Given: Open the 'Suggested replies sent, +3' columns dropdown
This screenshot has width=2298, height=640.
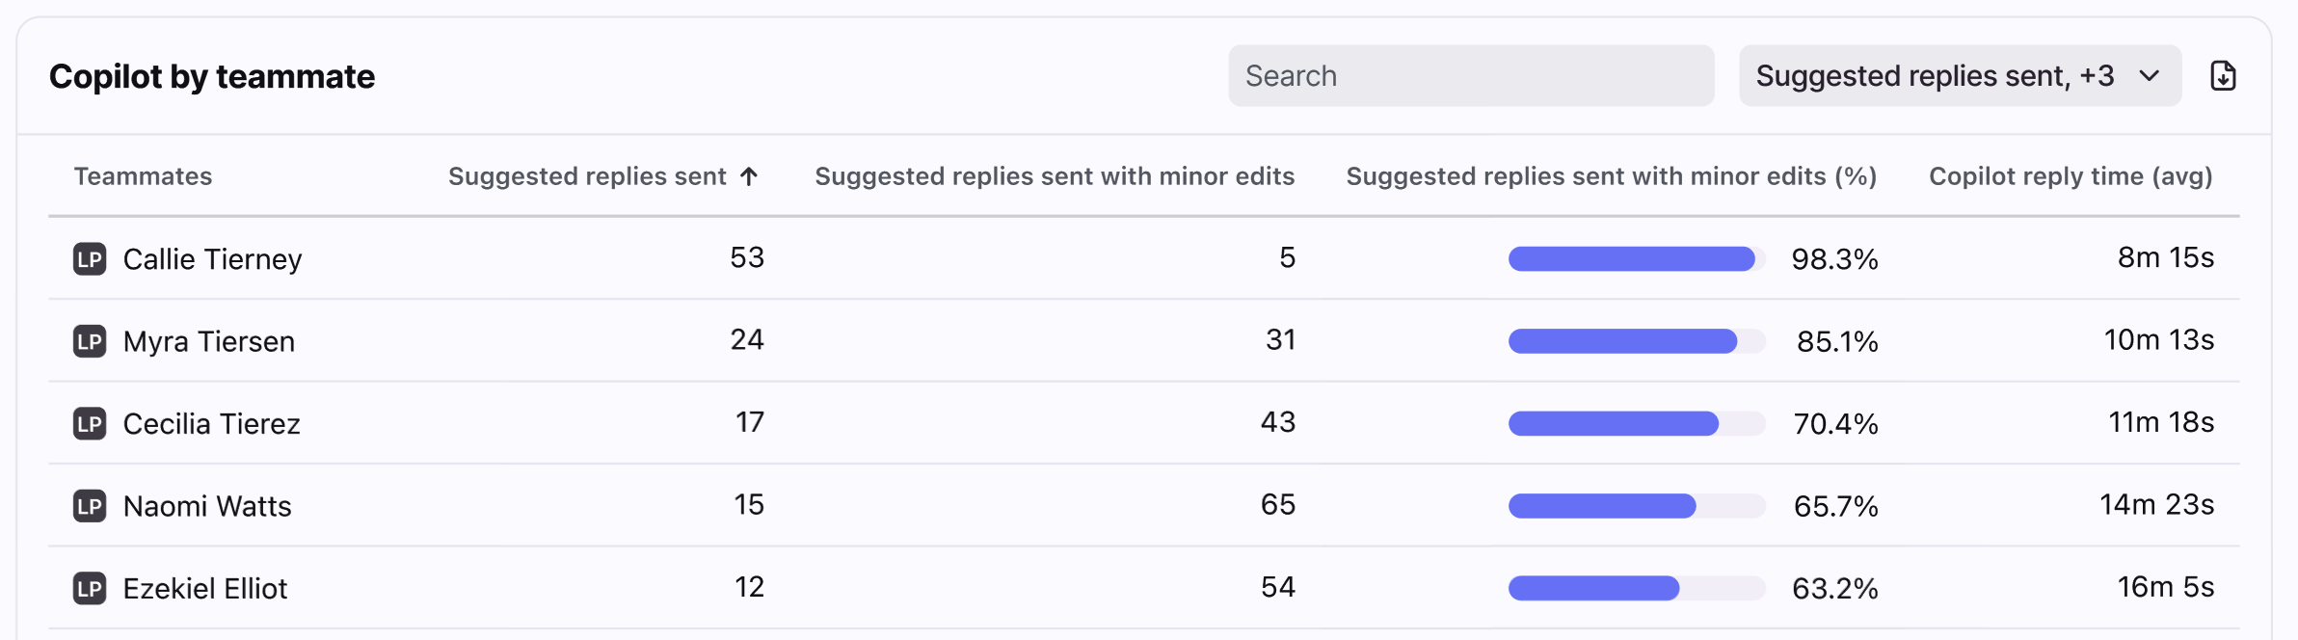Looking at the screenshot, I should [x=1959, y=76].
